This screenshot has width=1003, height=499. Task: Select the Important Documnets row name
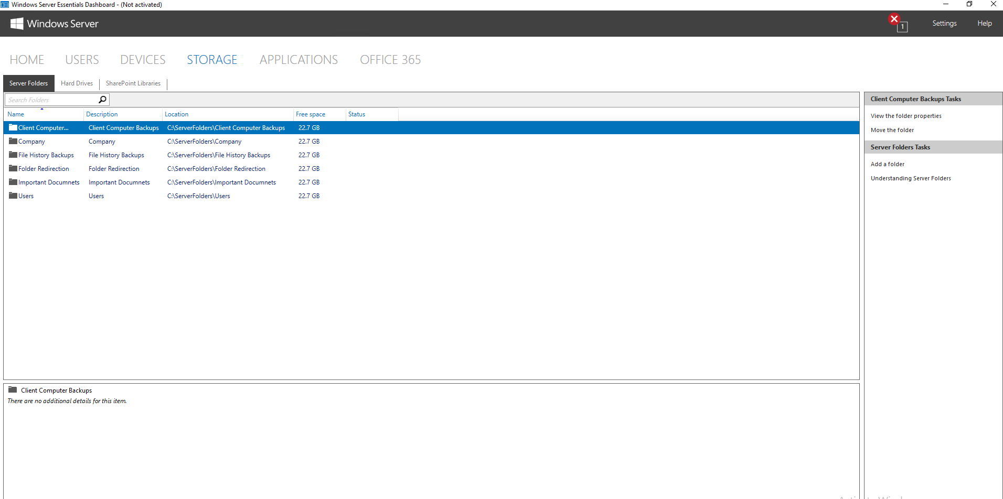click(x=49, y=182)
